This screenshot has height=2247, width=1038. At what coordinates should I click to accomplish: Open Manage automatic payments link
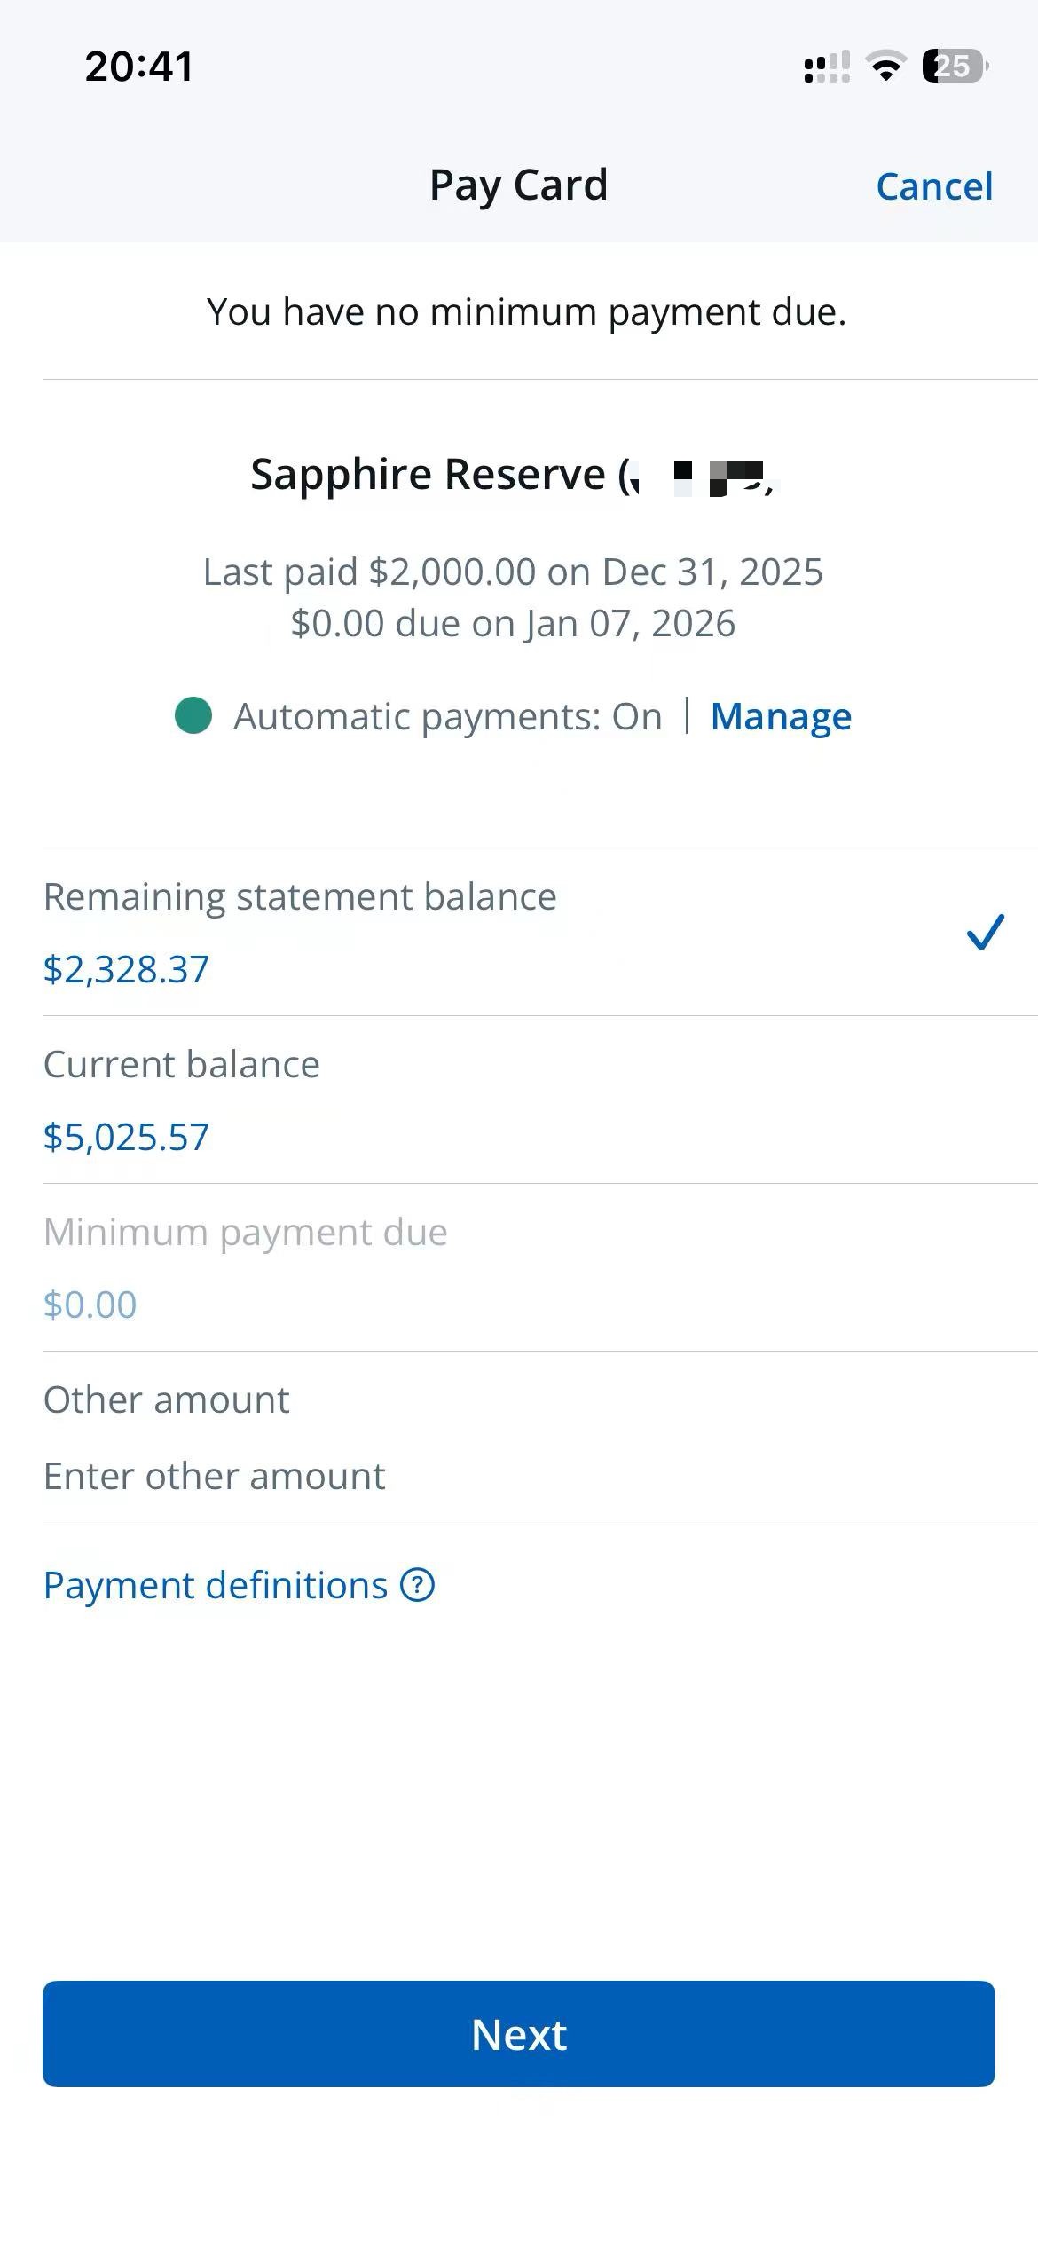[781, 716]
